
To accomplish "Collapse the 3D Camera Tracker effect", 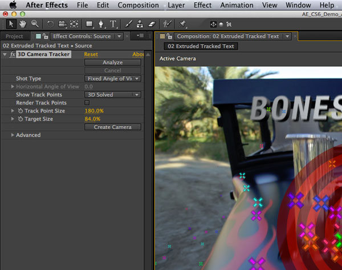I will tap(5, 54).
